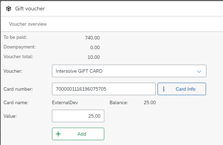Open the Intersolve GIFT CARD combo box

pos(125,71)
